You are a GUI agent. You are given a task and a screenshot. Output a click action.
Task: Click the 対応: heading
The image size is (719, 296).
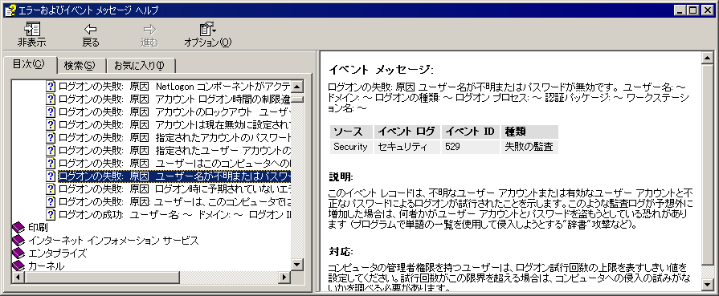tap(341, 252)
